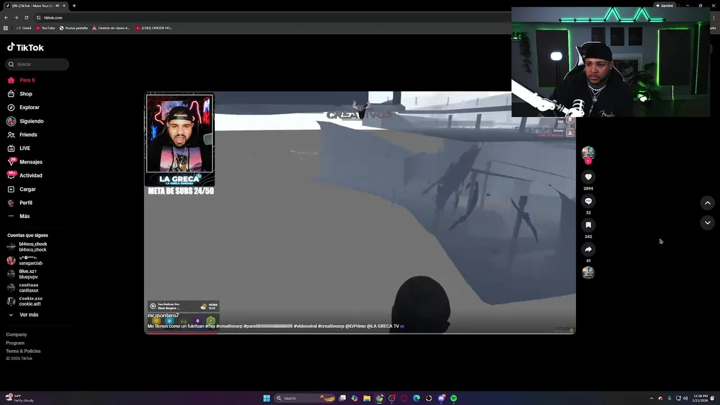Expand Ver más followed accounts

(24, 315)
